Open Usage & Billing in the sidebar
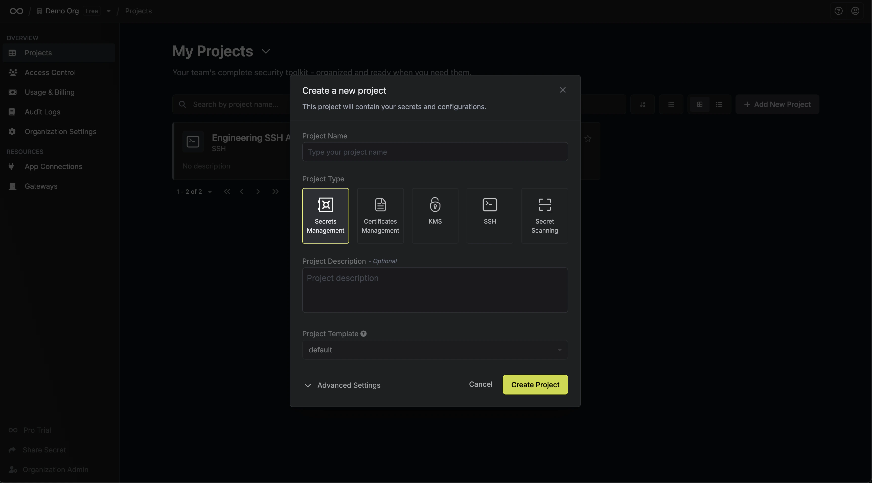Screen dimensions: 872x483 pos(59,92)
